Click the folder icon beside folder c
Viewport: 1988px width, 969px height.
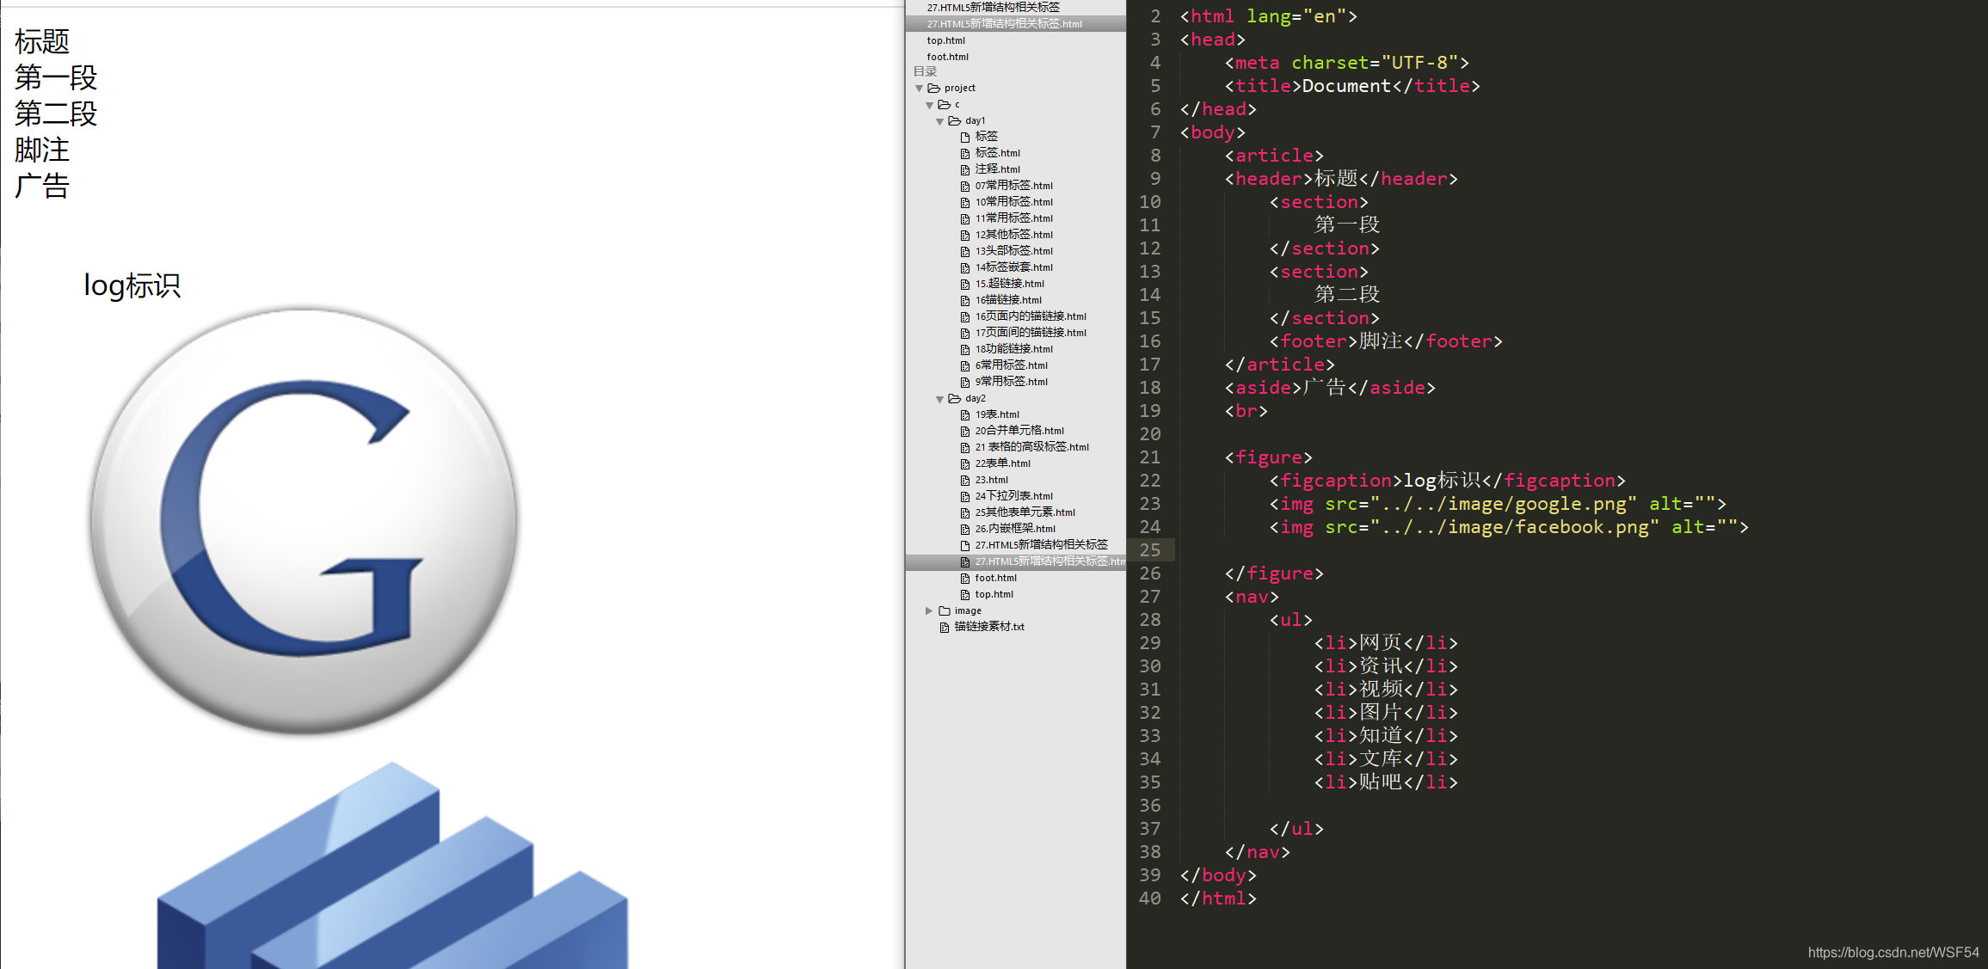944,104
